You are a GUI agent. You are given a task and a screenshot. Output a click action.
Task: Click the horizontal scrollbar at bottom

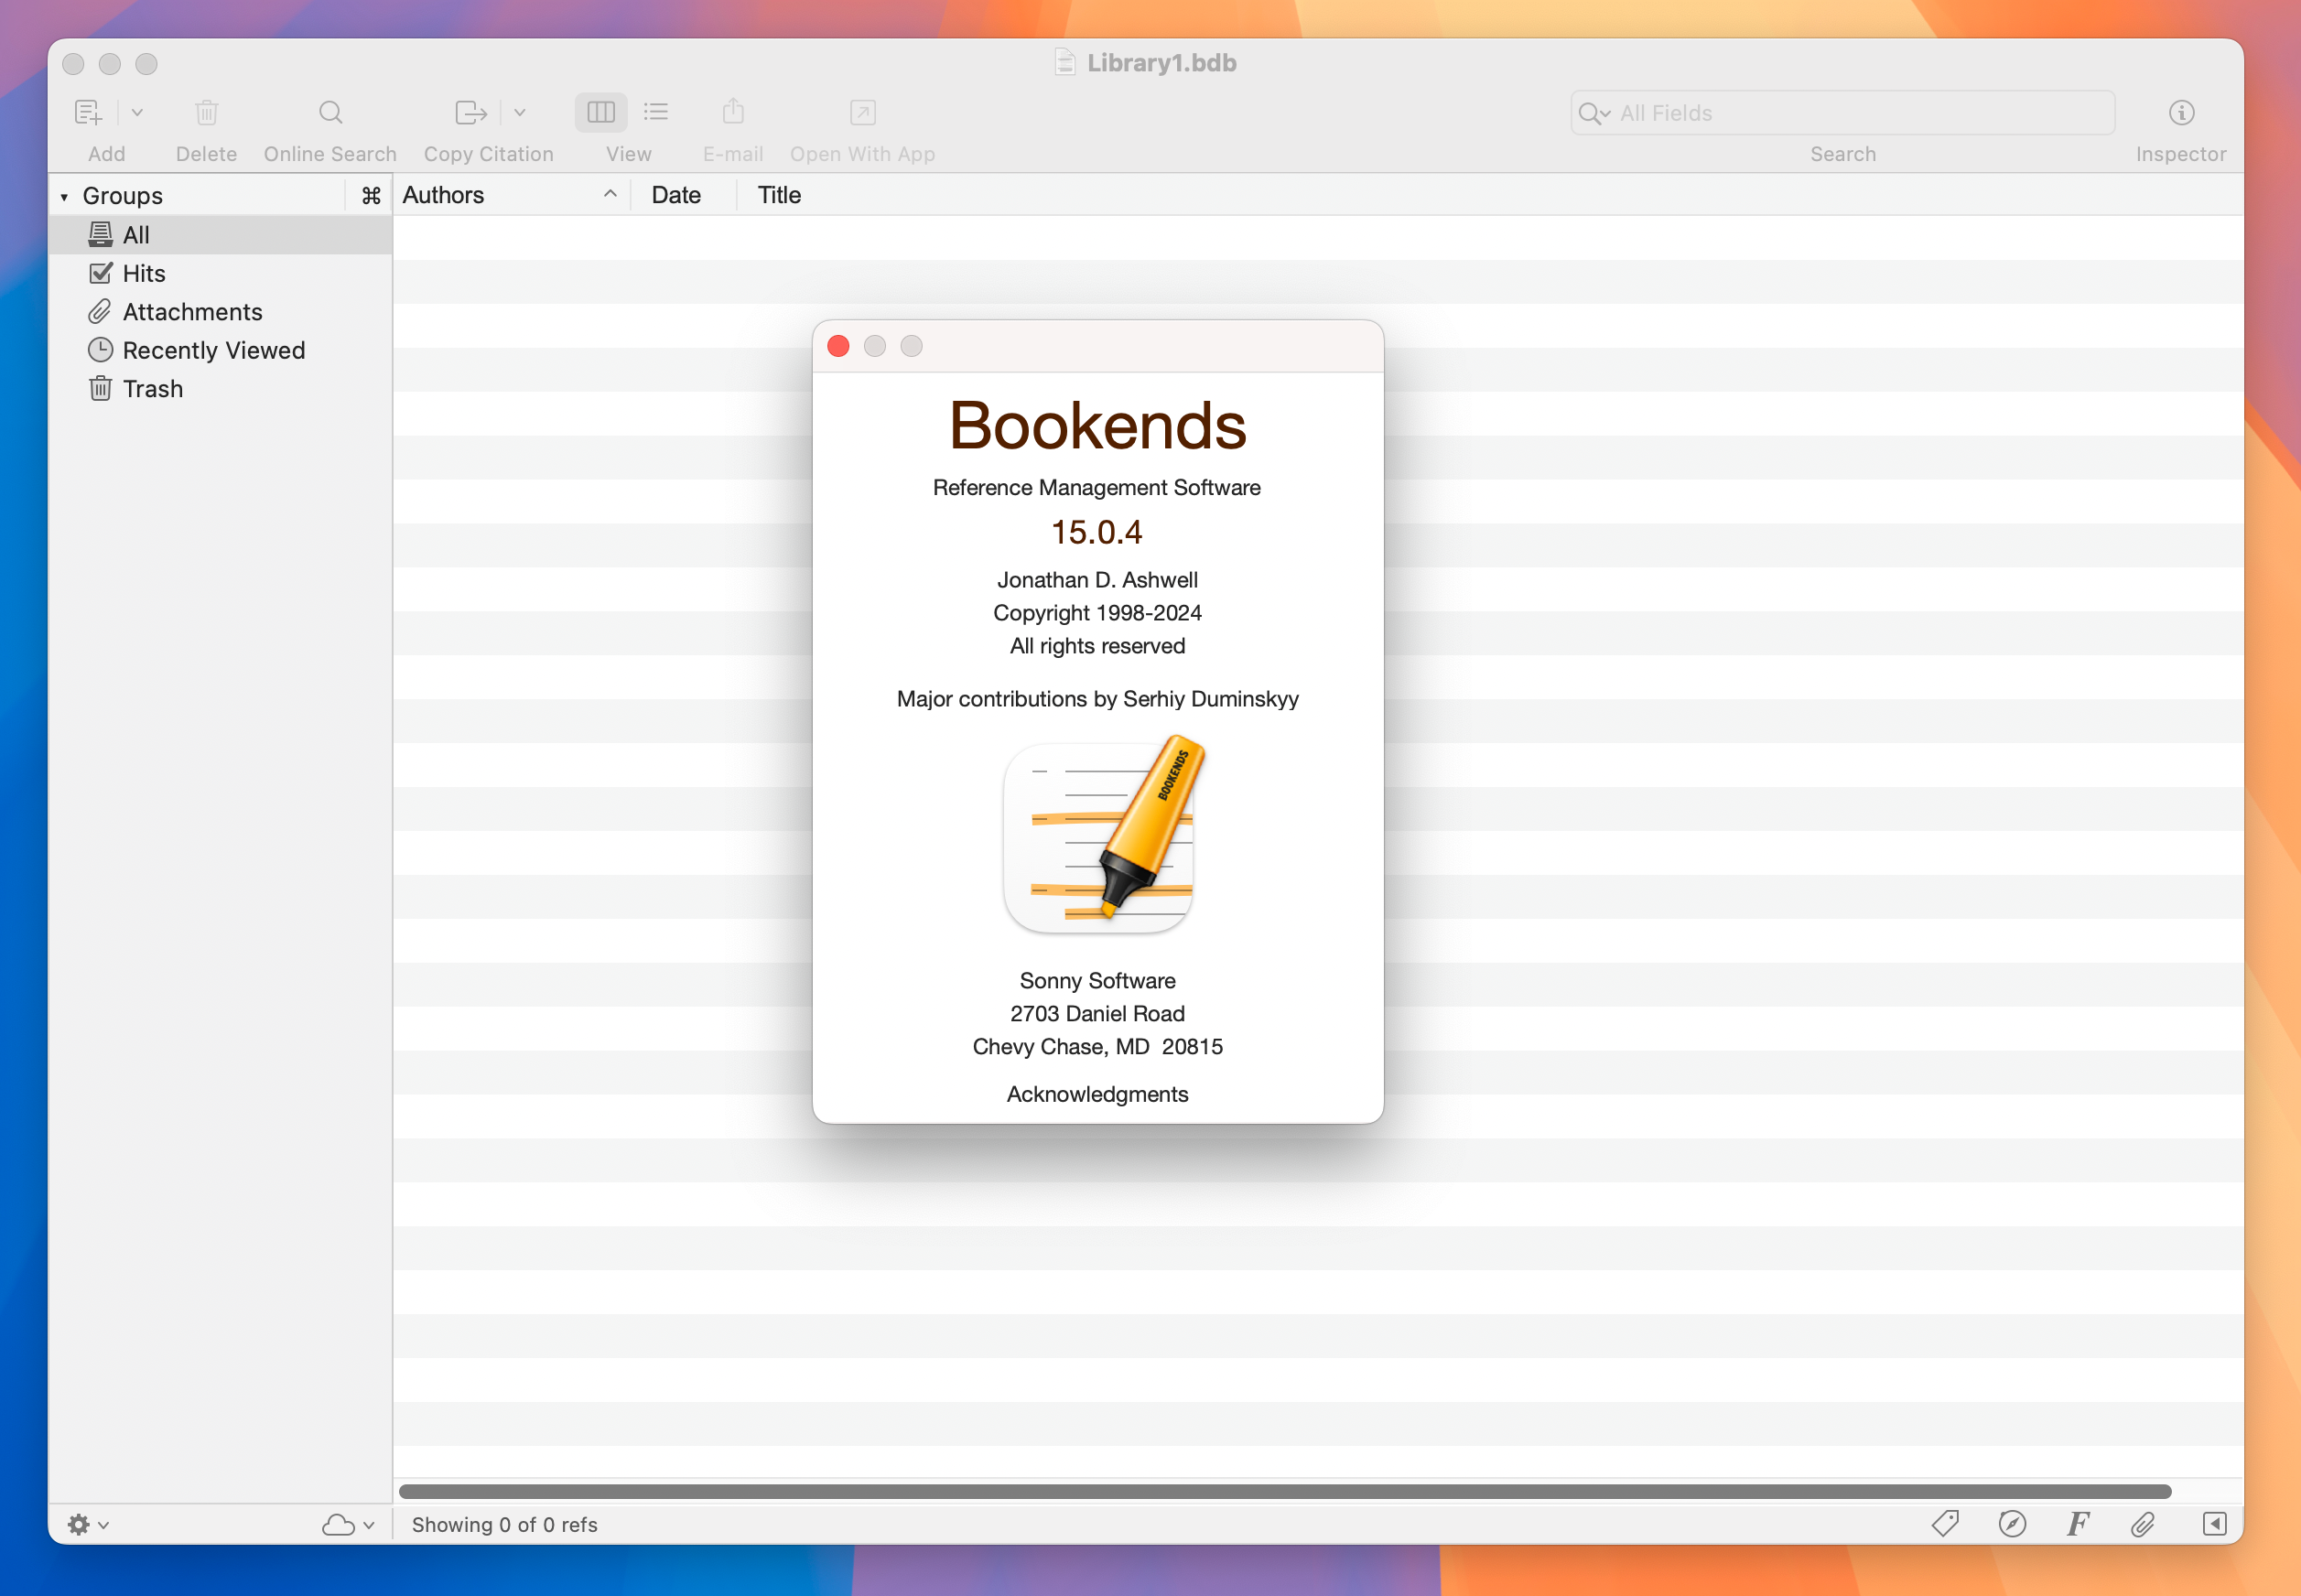[1285, 1491]
